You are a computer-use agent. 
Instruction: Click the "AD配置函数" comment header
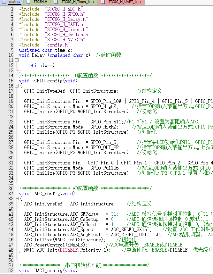tap(86, 188)
